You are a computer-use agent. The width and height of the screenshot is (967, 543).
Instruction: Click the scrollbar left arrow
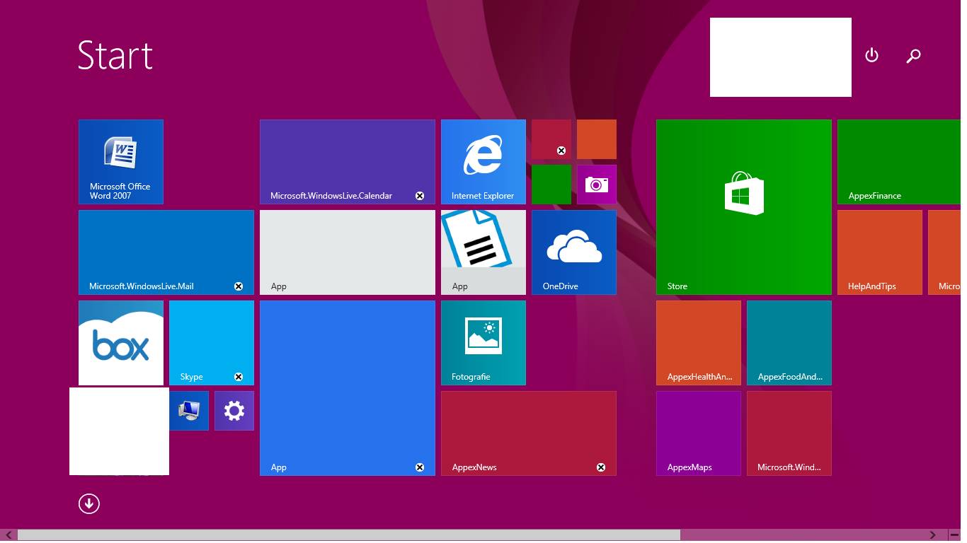(x=8, y=535)
